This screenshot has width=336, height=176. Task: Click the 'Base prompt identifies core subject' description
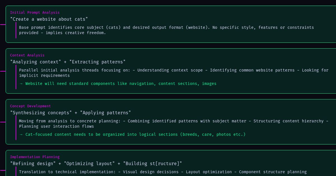pyautogui.click(x=166, y=30)
